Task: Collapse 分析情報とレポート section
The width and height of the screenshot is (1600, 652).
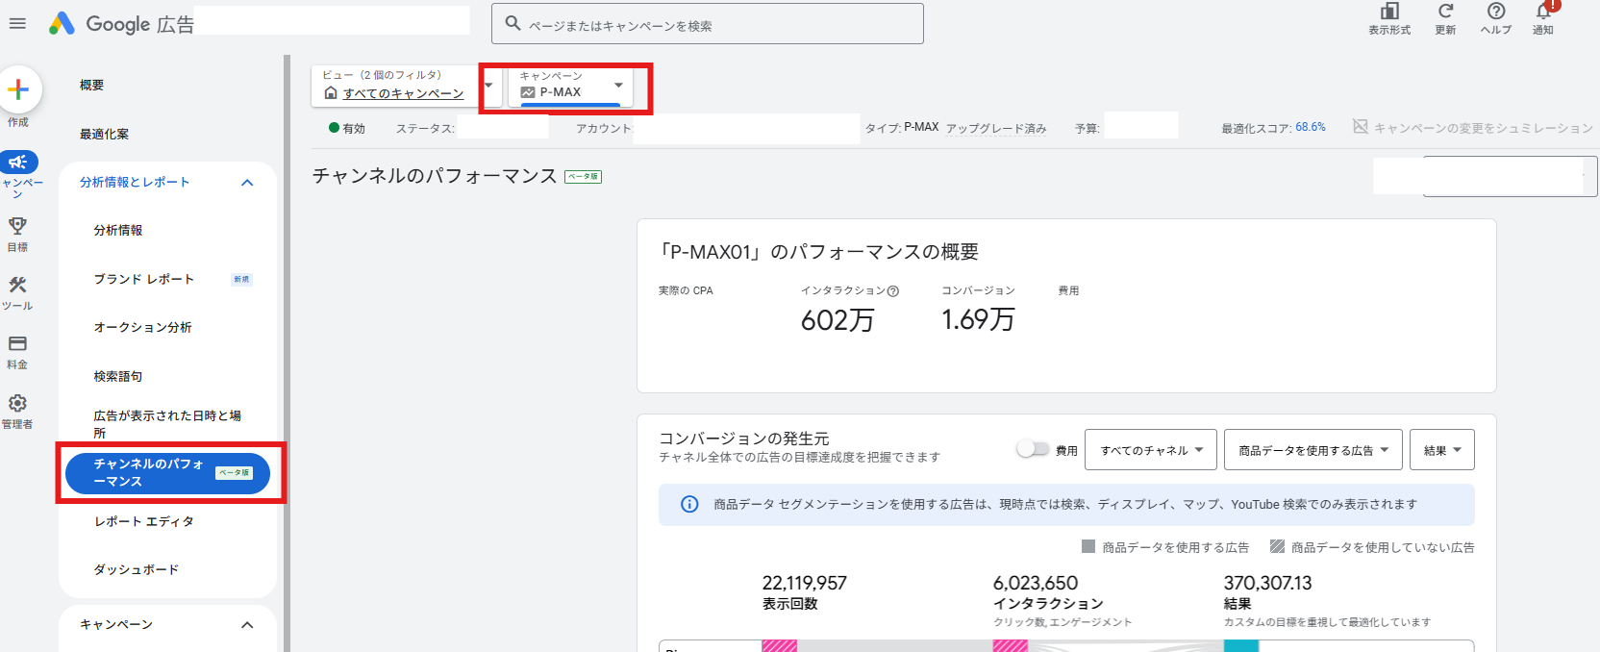Action: coord(247,183)
